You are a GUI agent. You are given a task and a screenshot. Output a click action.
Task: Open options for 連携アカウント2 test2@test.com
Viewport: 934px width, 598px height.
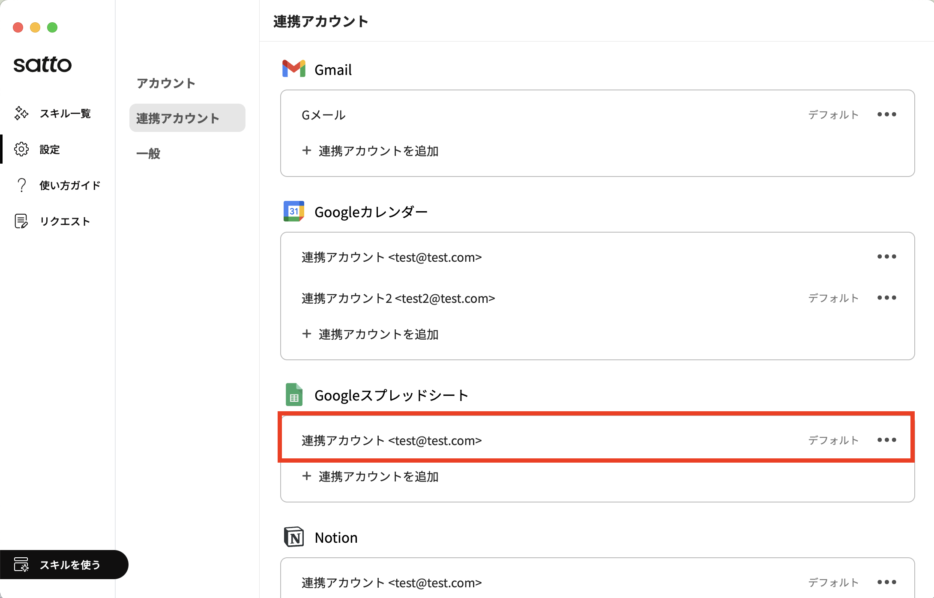(886, 298)
